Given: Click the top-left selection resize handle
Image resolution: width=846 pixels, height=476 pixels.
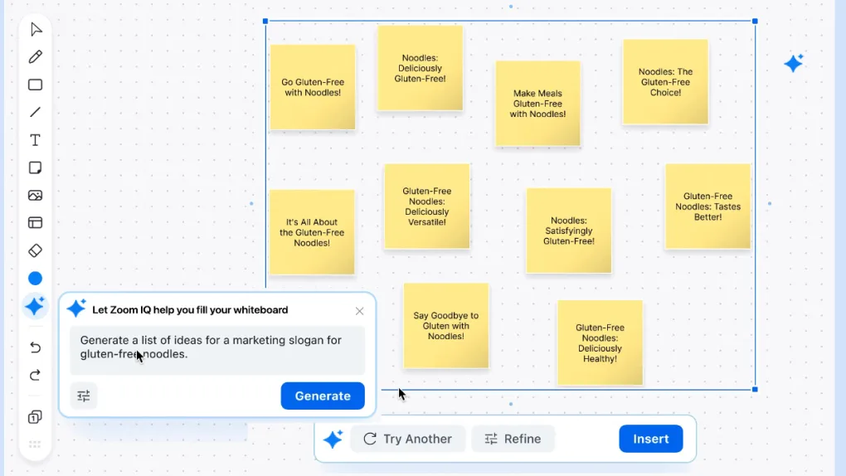Looking at the screenshot, I should coord(265,21).
